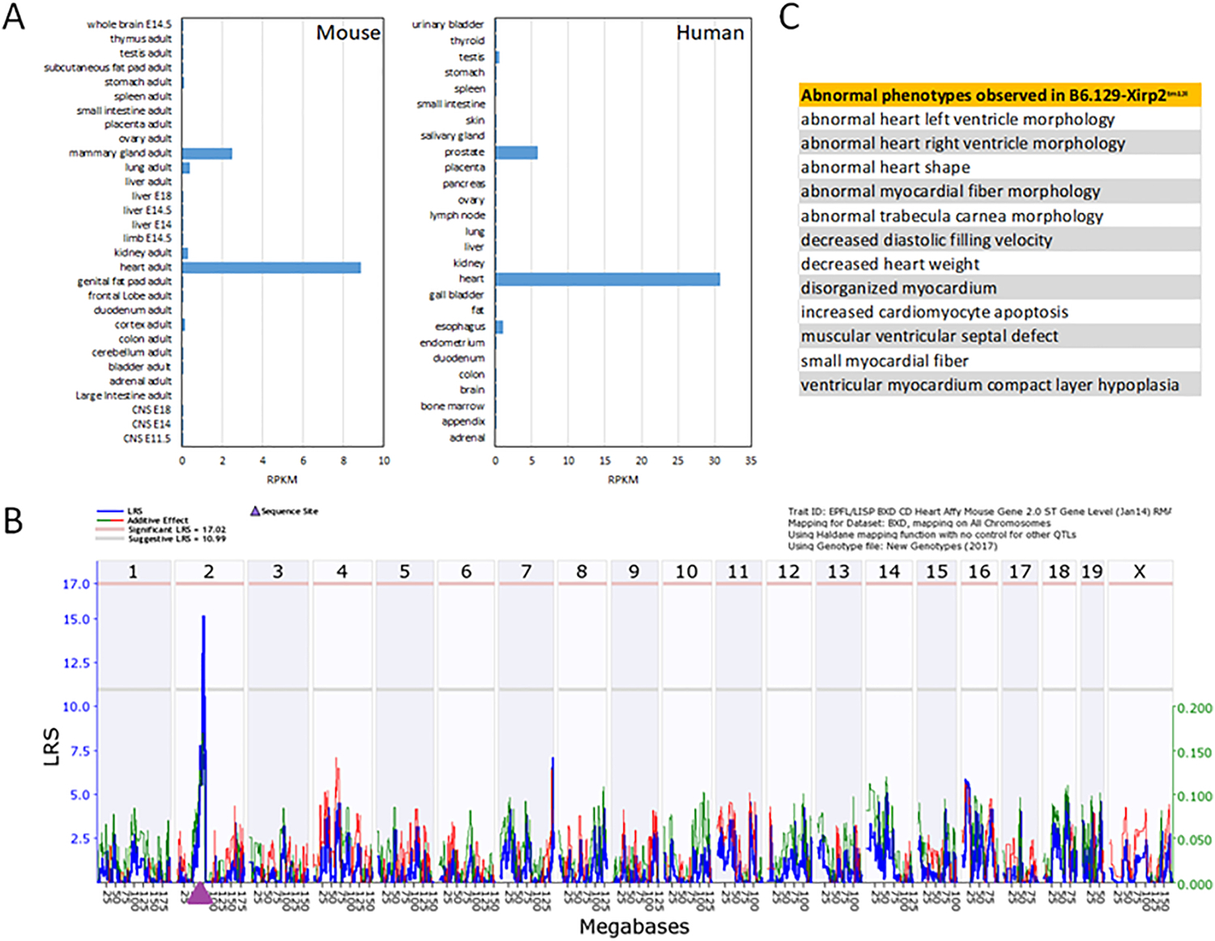Click the 'endometrium' label
This screenshot has width=1215, height=941.
click(453, 343)
